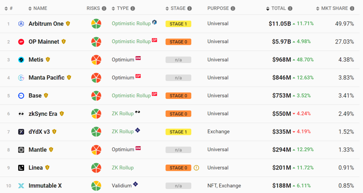Click the Arbitrum One project logo icon
The height and width of the screenshot is (193, 363).
[x=21, y=24]
